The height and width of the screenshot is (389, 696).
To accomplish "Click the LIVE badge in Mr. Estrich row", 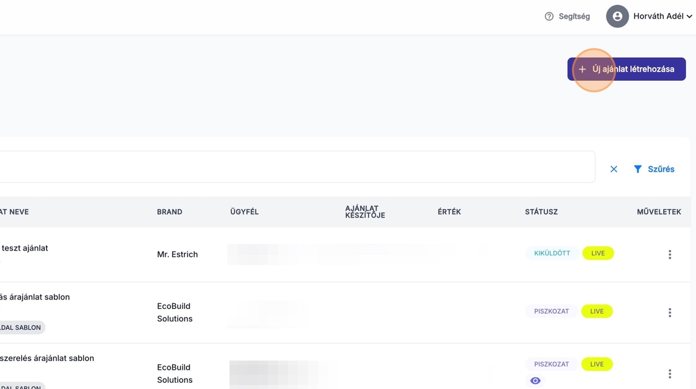I will (x=598, y=254).
